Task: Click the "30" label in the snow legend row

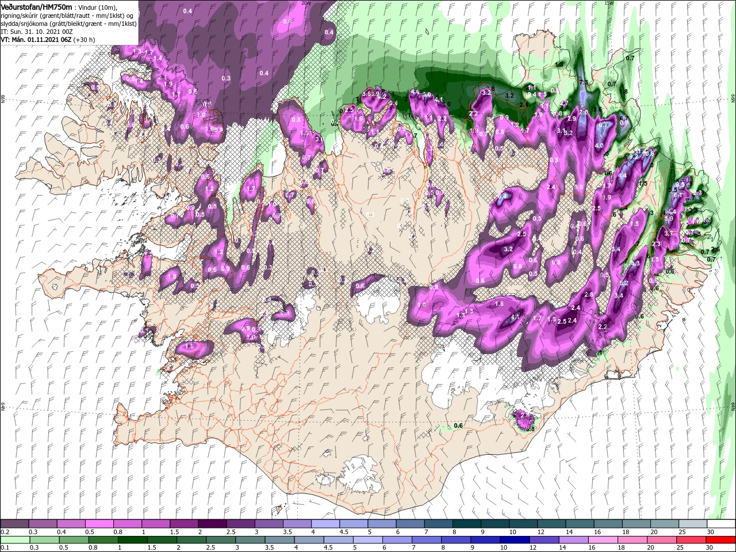Action: pos(711,532)
